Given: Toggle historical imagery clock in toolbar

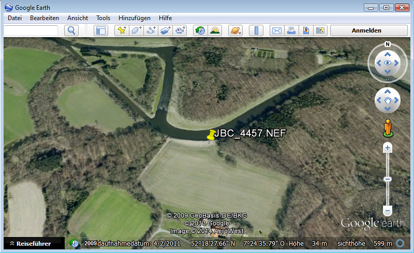Looking at the screenshot, I should tap(200, 30).
